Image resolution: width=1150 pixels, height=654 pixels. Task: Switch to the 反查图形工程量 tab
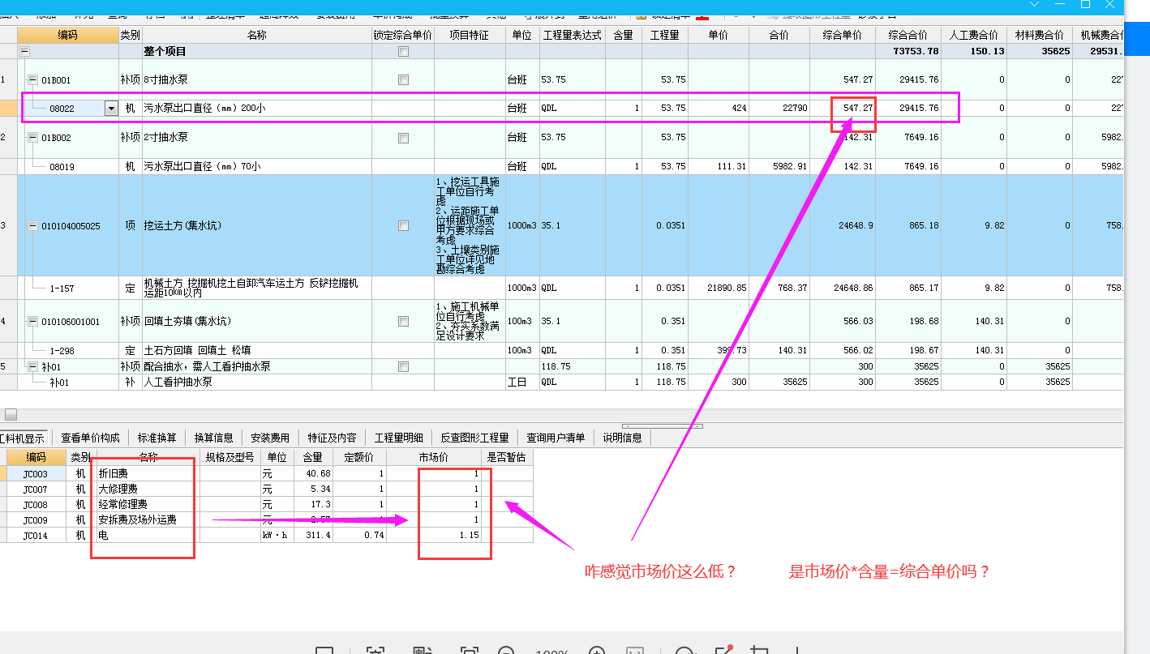pyautogui.click(x=474, y=438)
